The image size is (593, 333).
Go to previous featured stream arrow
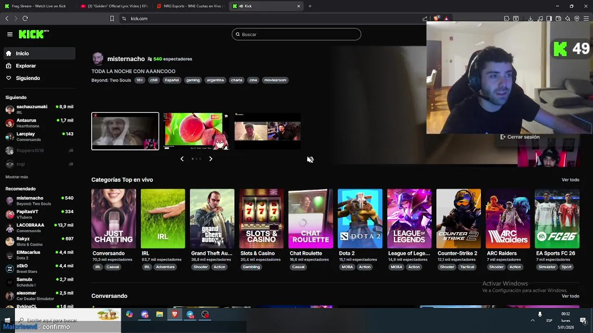pos(182,159)
